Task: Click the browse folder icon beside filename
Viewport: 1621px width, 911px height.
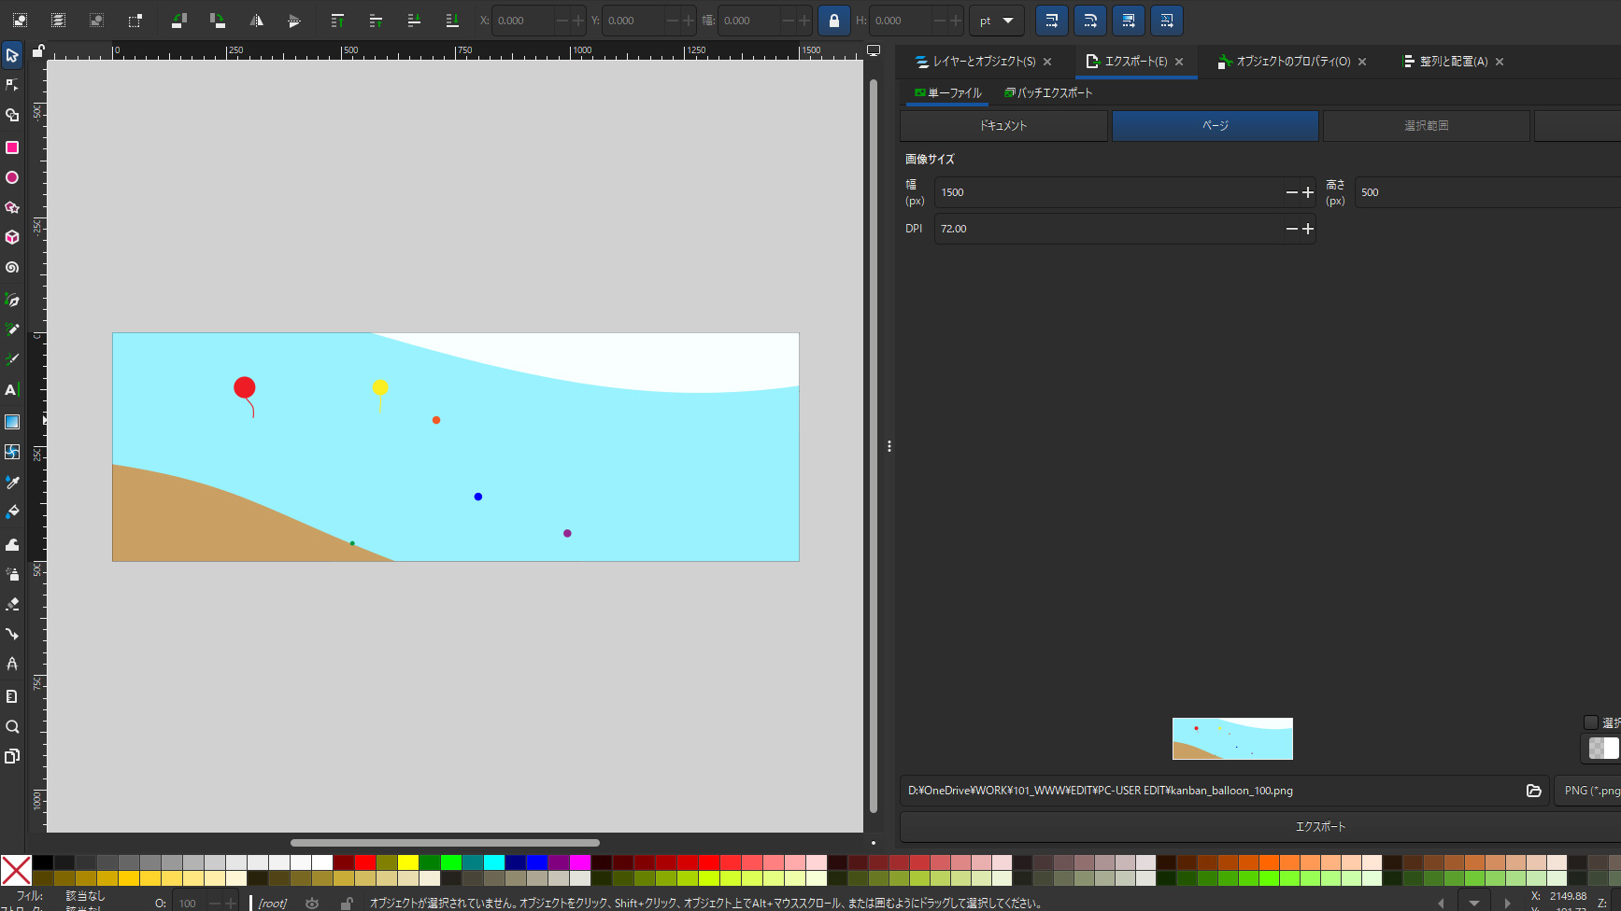Action: coord(1533,791)
